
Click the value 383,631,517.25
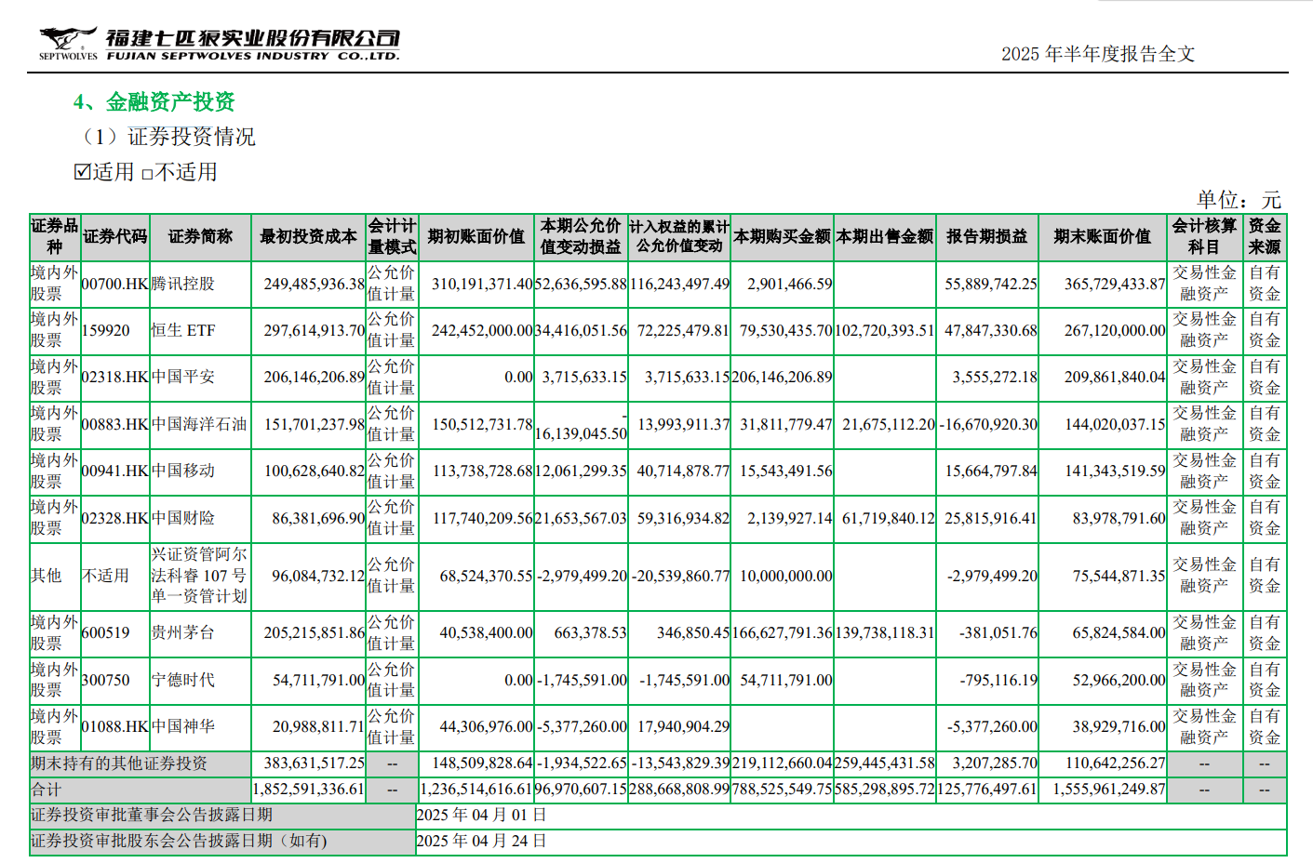coord(314,763)
